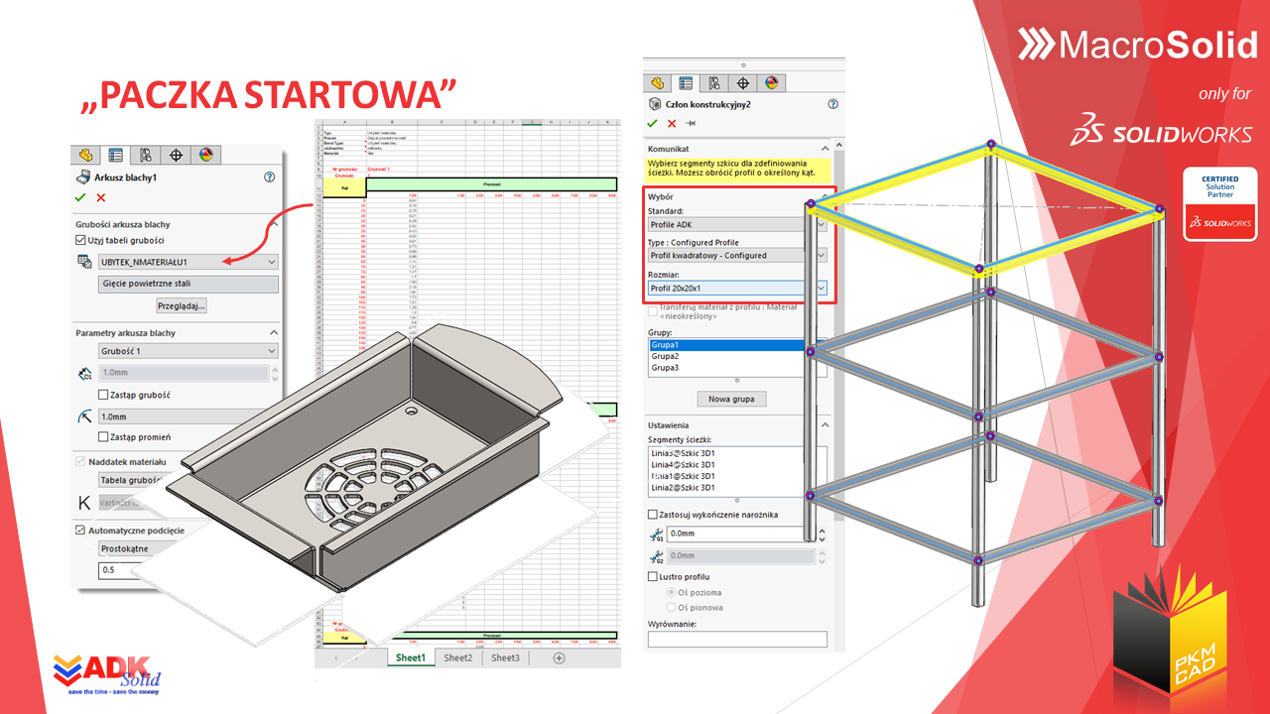Open DisplayManager color ball tab in Arkusz blachy1 panel

tap(205, 155)
